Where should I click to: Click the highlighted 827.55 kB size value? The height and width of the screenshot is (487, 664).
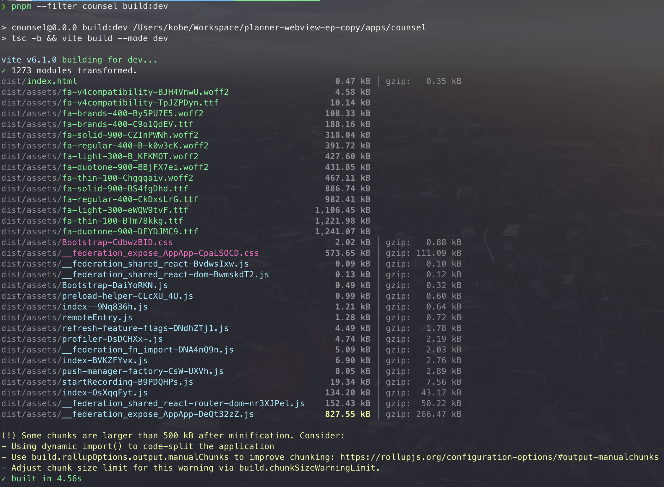[348, 414]
